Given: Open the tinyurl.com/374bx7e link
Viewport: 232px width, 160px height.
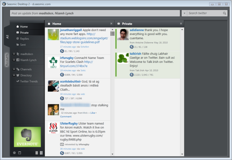Looking at the screenshot, I should [76, 64].
